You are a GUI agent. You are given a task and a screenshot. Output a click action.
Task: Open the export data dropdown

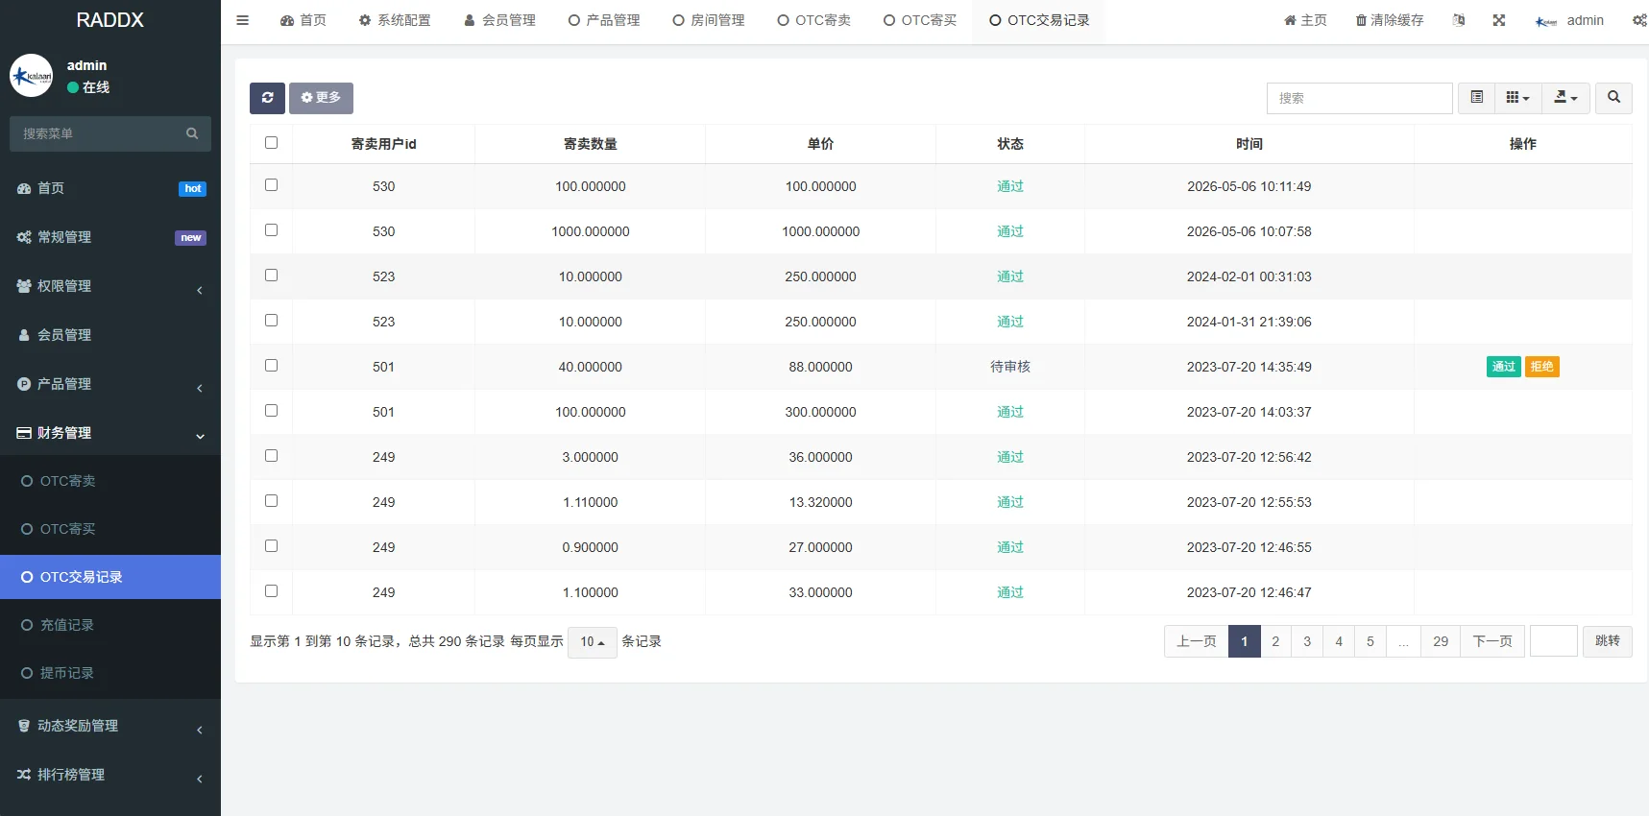(x=1566, y=98)
